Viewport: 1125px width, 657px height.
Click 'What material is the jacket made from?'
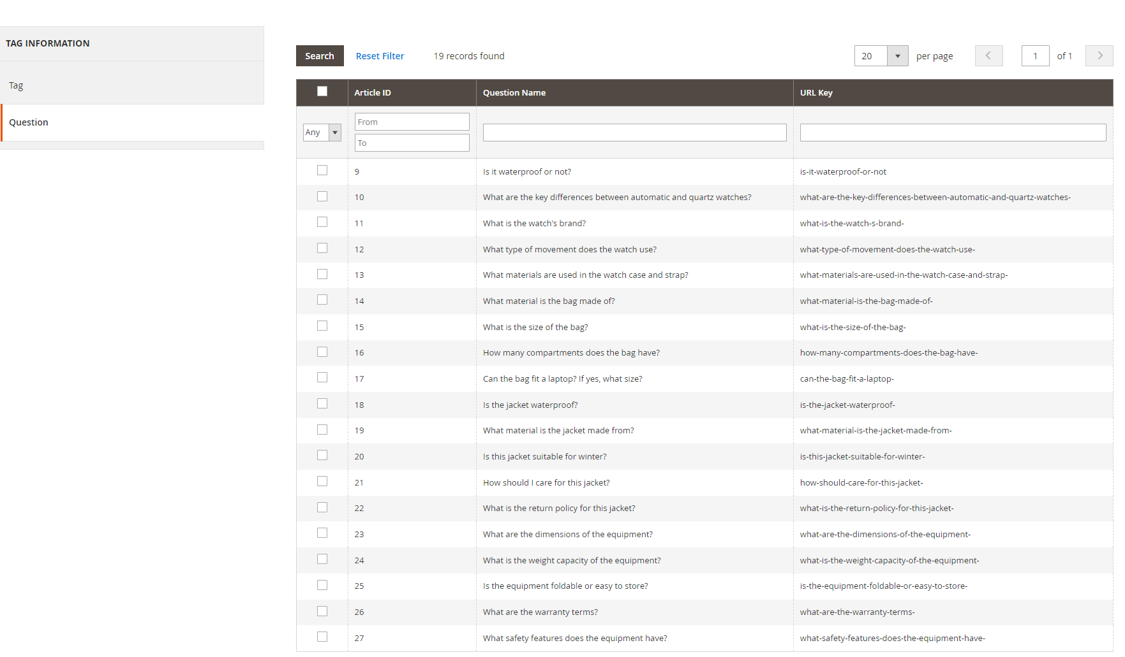pos(558,430)
